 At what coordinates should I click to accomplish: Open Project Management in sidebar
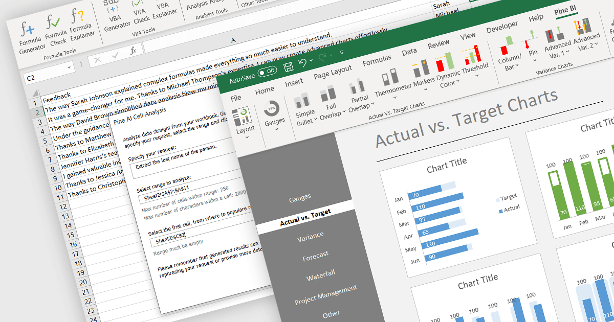click(326, 294)
